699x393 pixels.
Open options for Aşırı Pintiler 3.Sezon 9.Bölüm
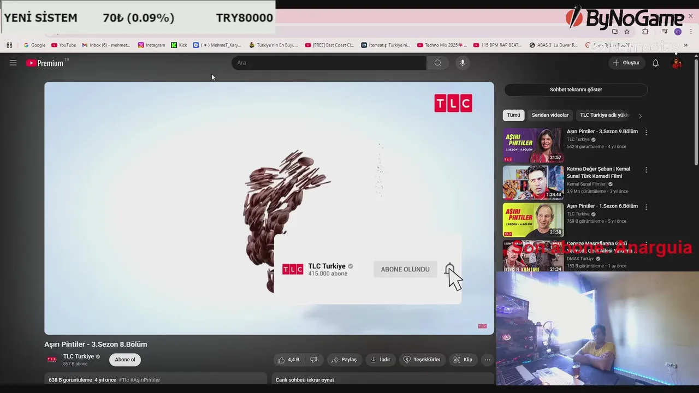(x=646, y=133)
